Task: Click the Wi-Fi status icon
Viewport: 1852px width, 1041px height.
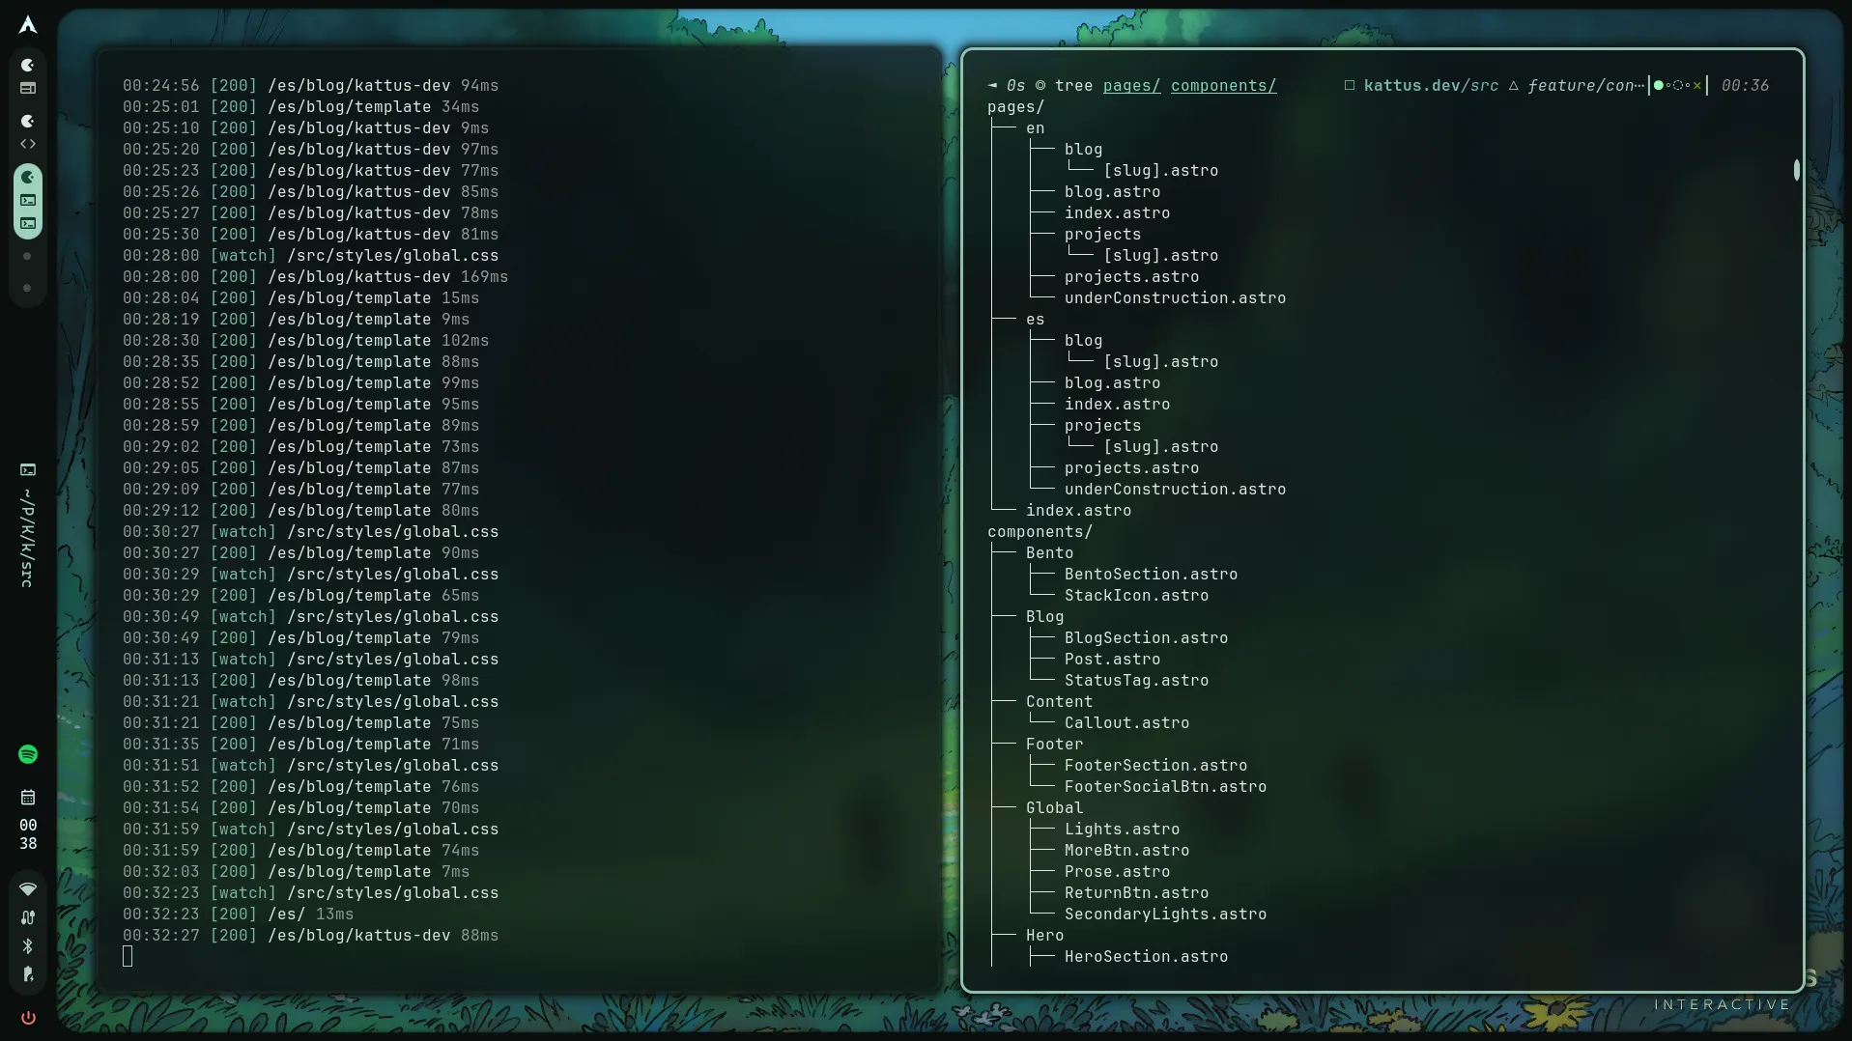Action: (28, 888)
